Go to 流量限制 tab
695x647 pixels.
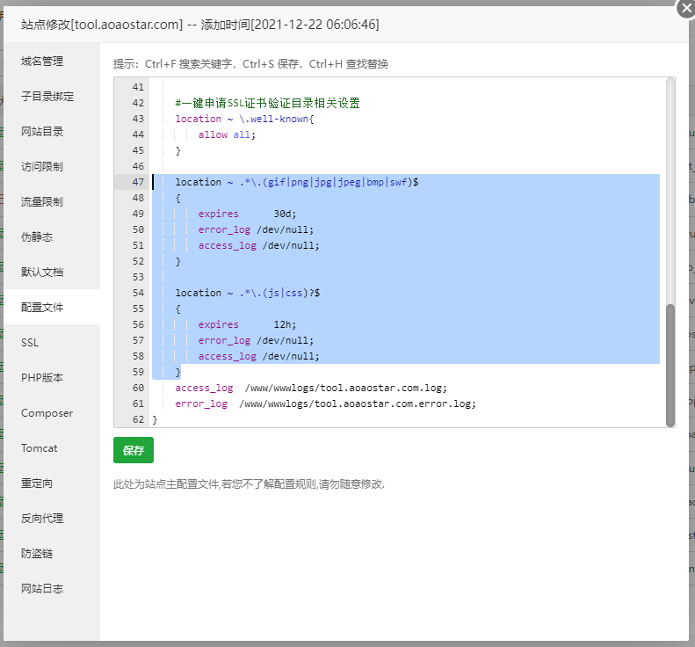[x=42, y=202]
